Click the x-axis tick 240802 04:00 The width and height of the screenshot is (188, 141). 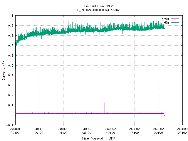(63, 131)
